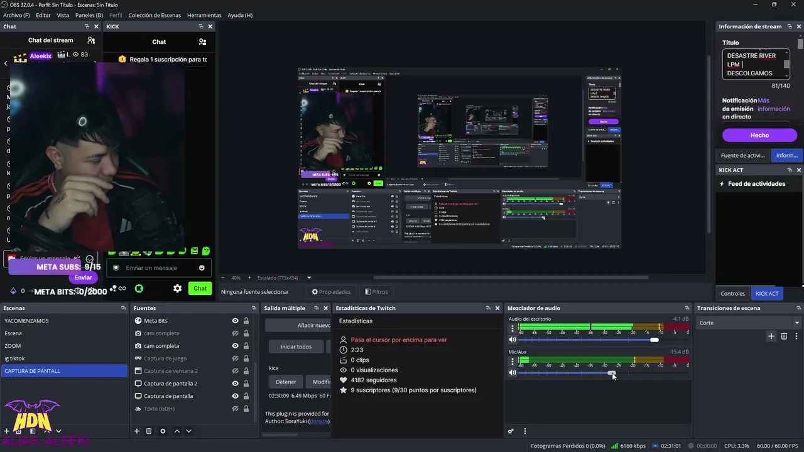Click the purple Hecho button

pos(759,135)
